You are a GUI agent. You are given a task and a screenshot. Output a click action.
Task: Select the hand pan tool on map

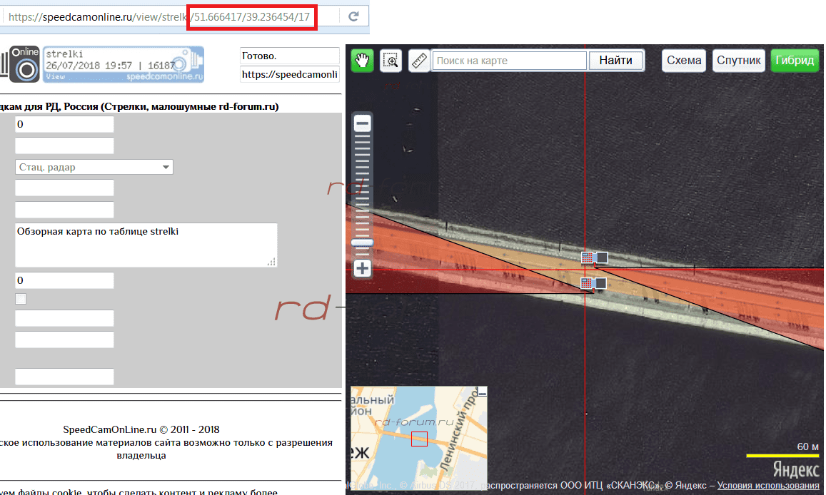point(364,61)
